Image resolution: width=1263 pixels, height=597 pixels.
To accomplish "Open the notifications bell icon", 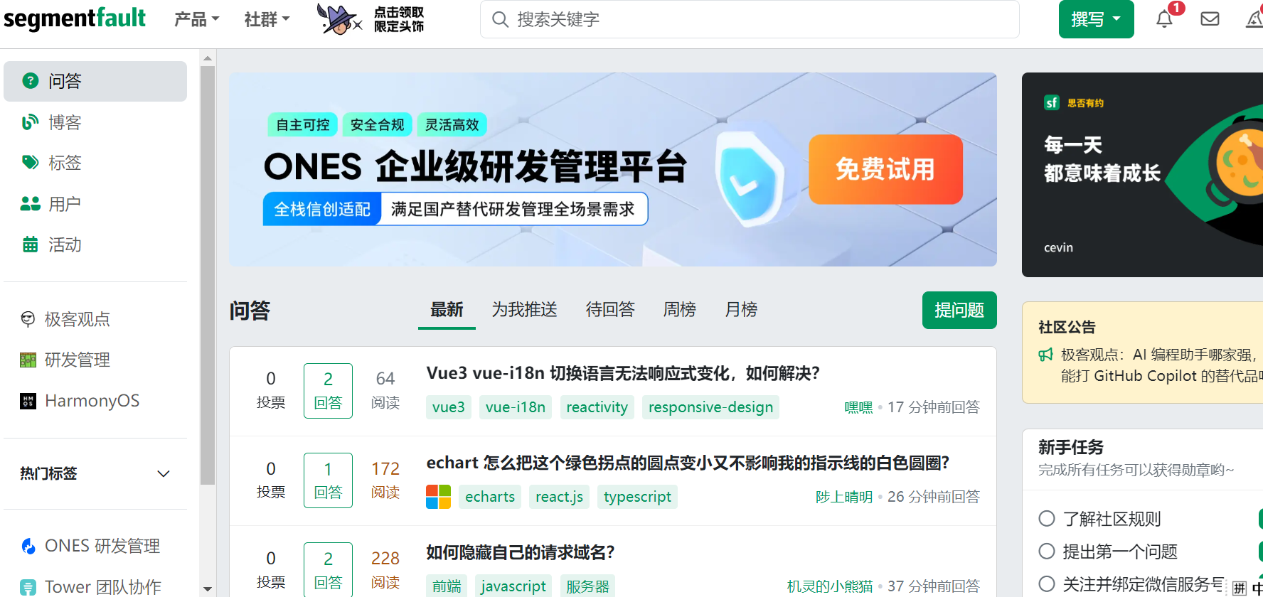I will tap(1164, 19).
